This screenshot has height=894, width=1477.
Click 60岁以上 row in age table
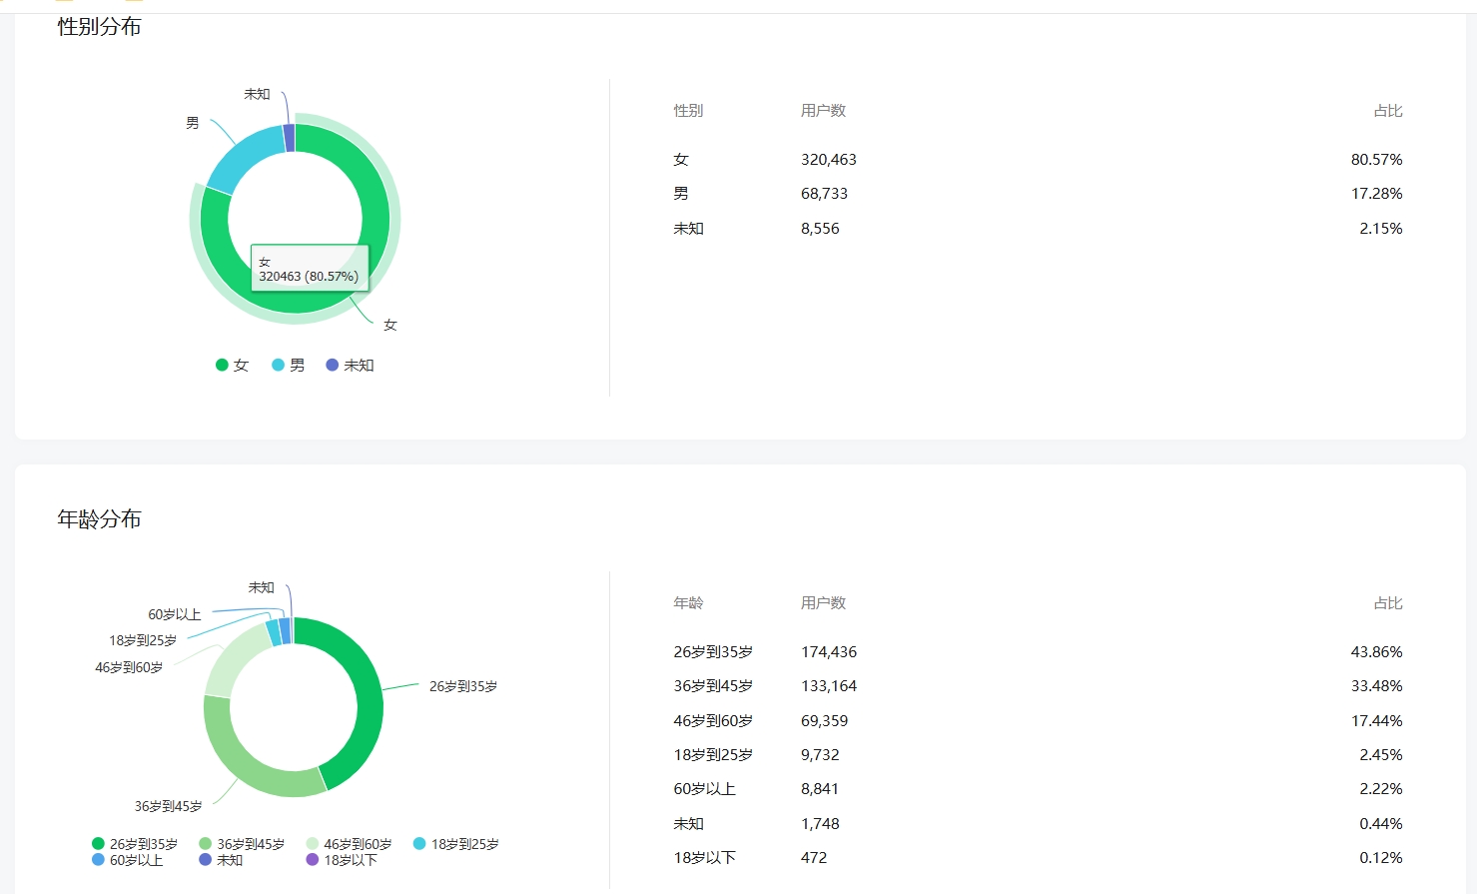pyautogui.click(x=704, y=789)
